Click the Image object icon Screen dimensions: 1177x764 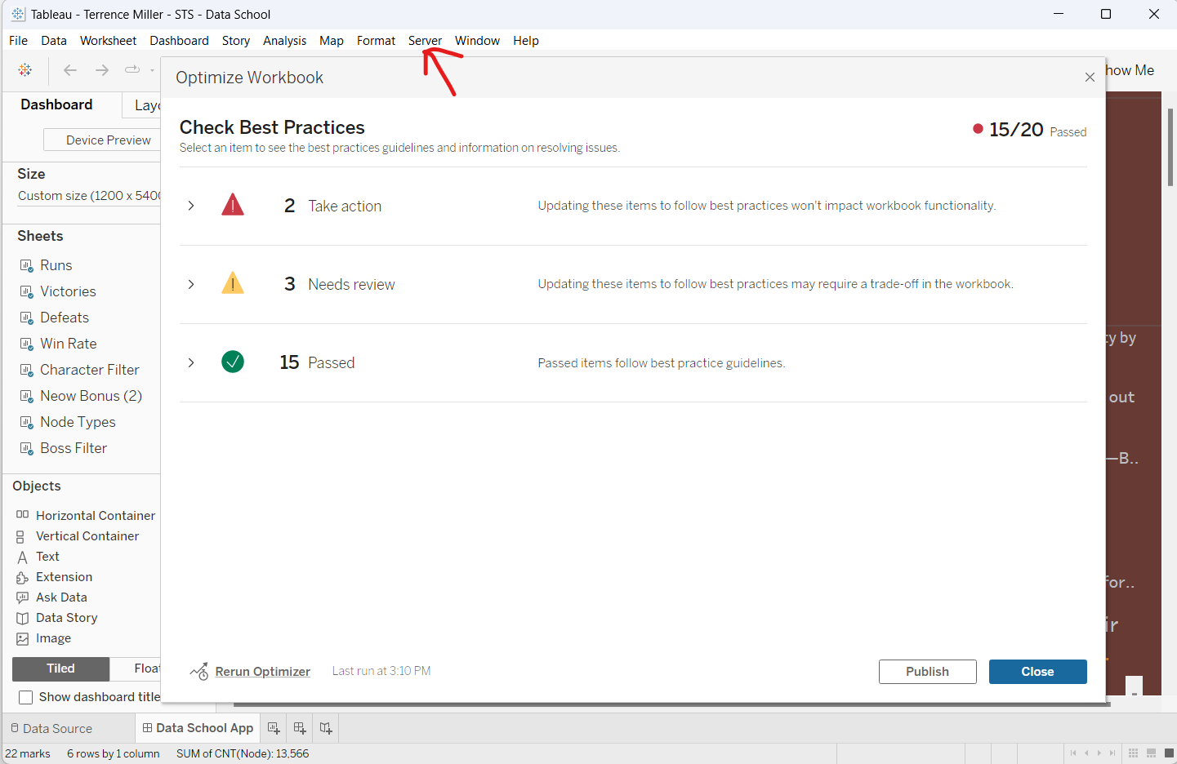pos(22,638)
